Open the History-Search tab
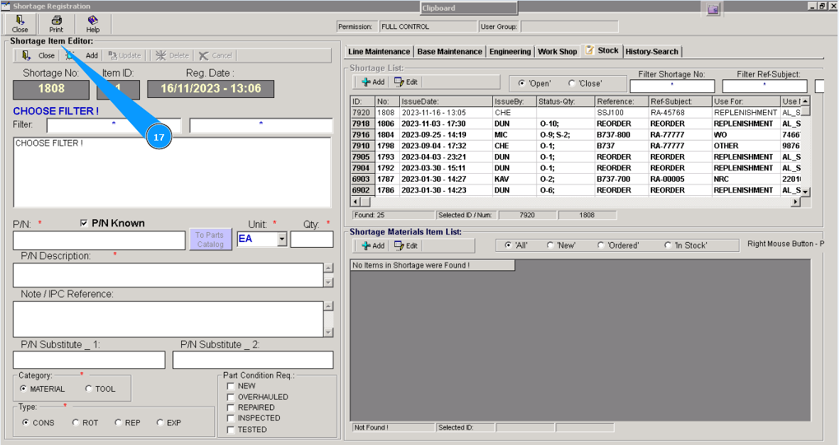The height and width of the screenshot is (445, 839). (651, 52)
